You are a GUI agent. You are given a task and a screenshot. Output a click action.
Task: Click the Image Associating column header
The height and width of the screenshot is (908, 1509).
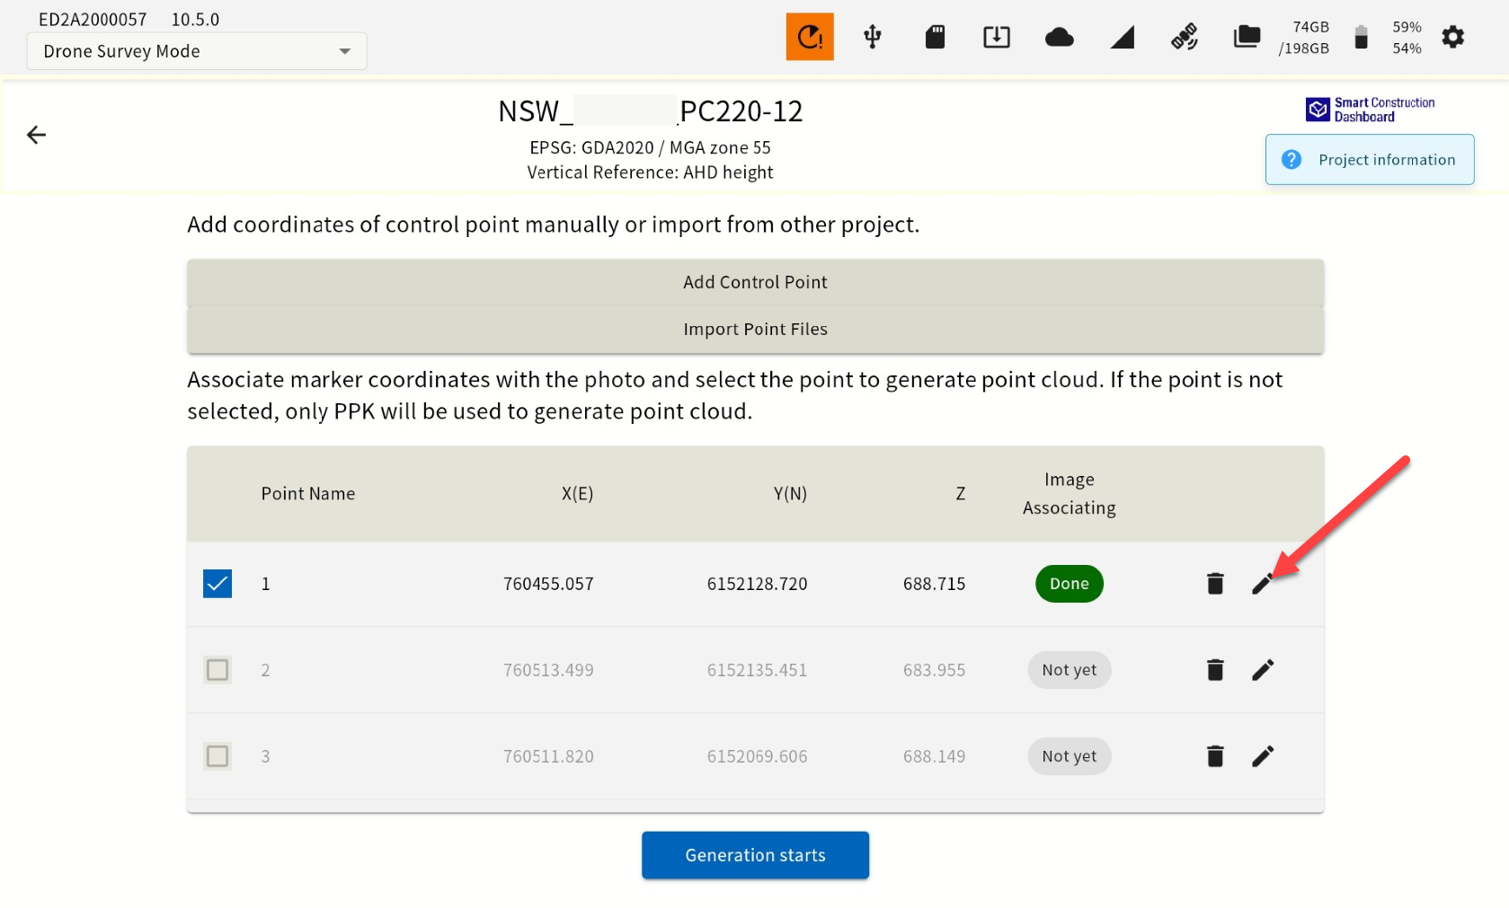coord(1070,494)
